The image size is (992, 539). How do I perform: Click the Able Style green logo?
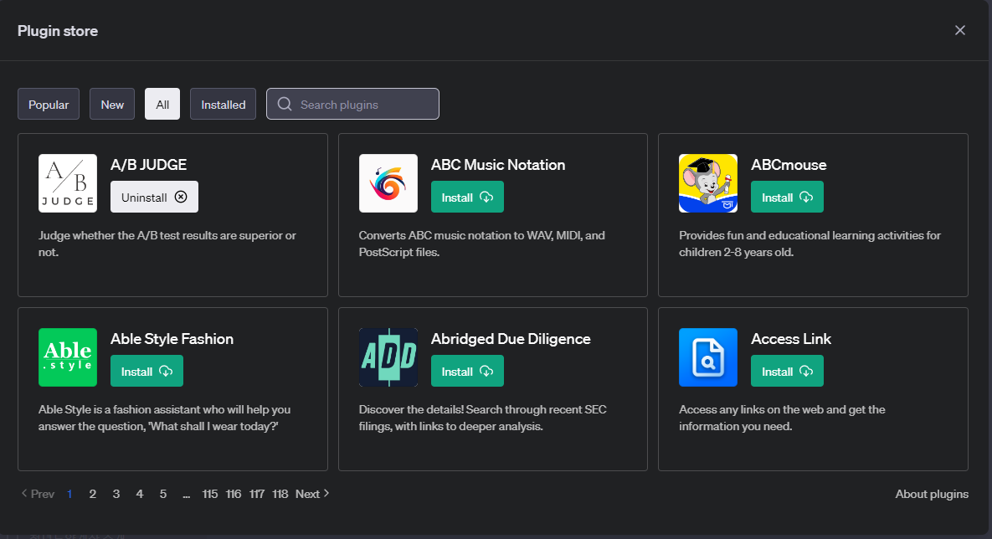click(68, 357)
